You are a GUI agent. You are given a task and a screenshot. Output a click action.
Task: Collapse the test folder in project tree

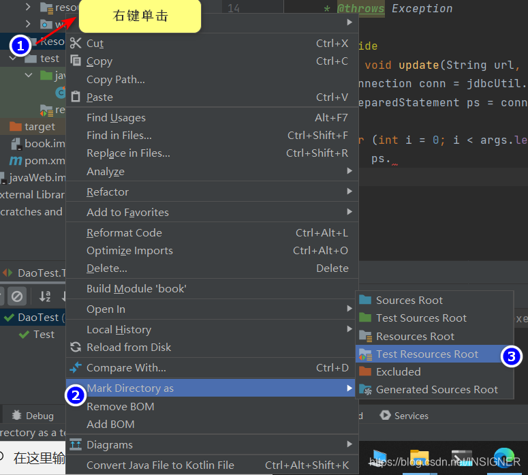tap(13, 59)
